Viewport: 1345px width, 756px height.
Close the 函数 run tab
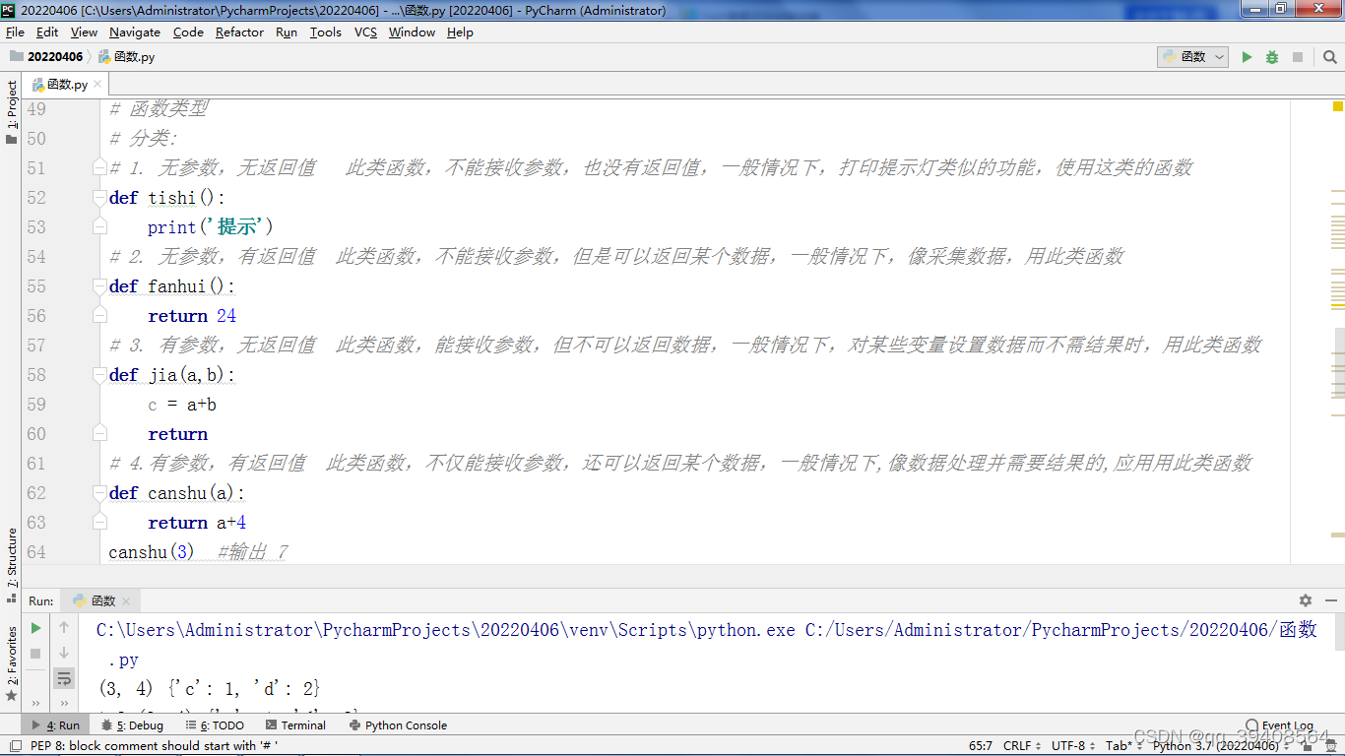(127, 601)
